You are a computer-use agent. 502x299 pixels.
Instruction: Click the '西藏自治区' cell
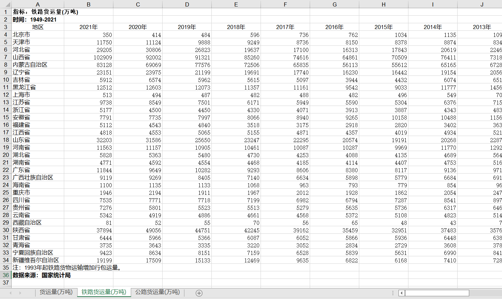(38, 222)
